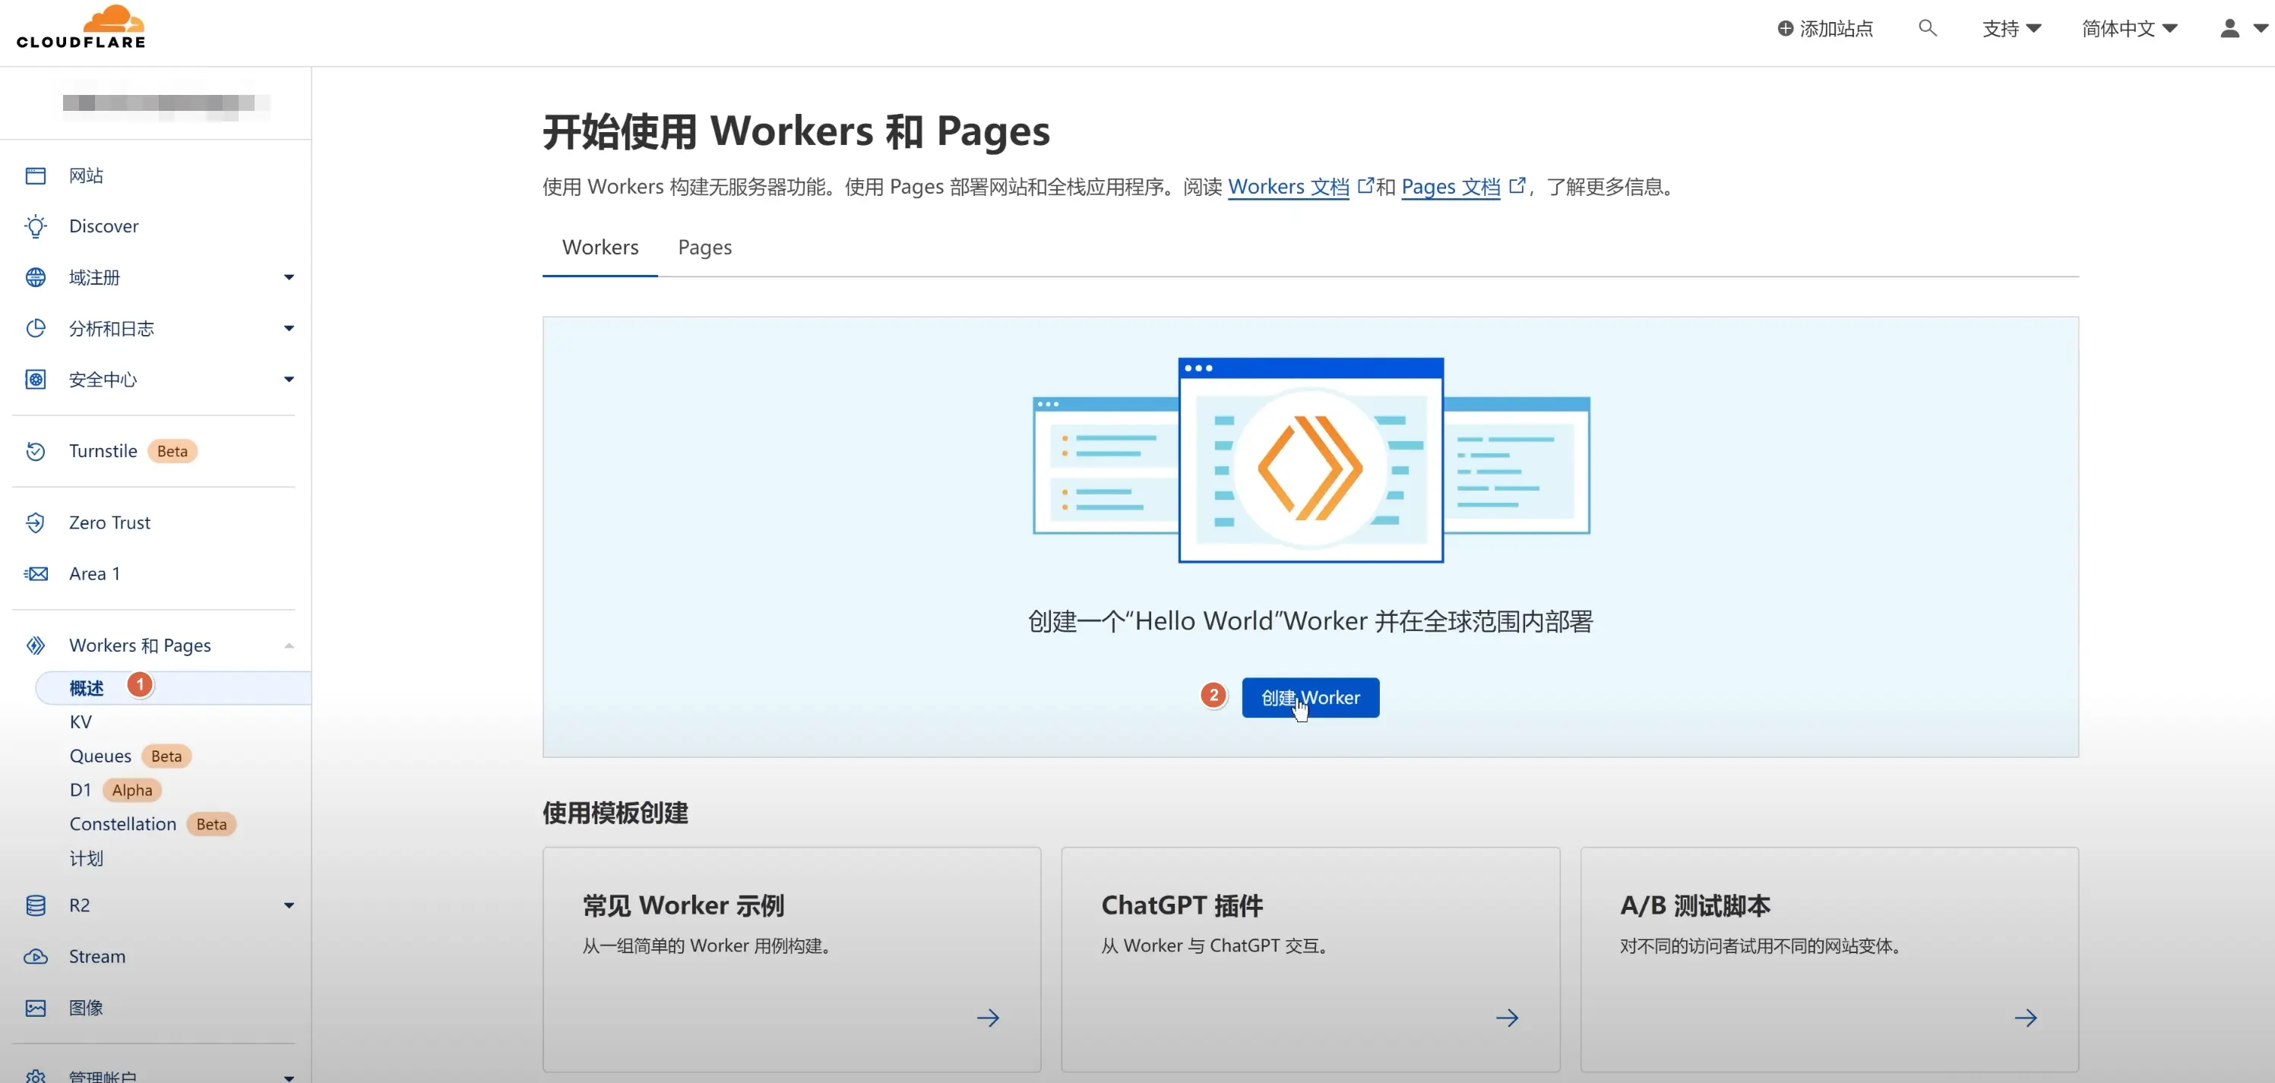Click the arrow on A/B 测试脚本 card
The image size is (2275, 1083).
click(2025, 1018)
